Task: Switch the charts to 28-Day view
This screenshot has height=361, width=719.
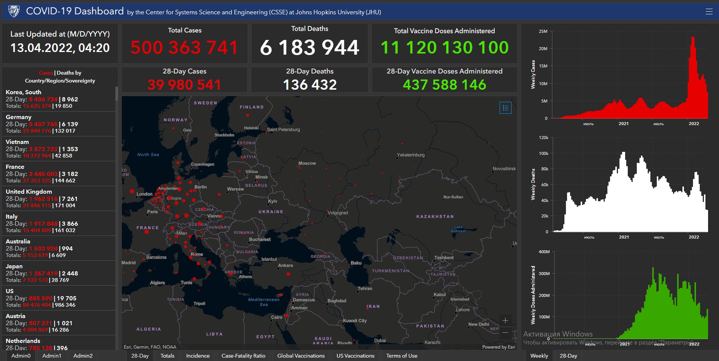Action: click(568, 356)
